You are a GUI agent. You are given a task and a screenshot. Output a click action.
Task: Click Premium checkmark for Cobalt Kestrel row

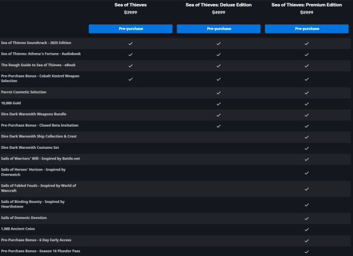pyautogui.click(x=307, y=79)
